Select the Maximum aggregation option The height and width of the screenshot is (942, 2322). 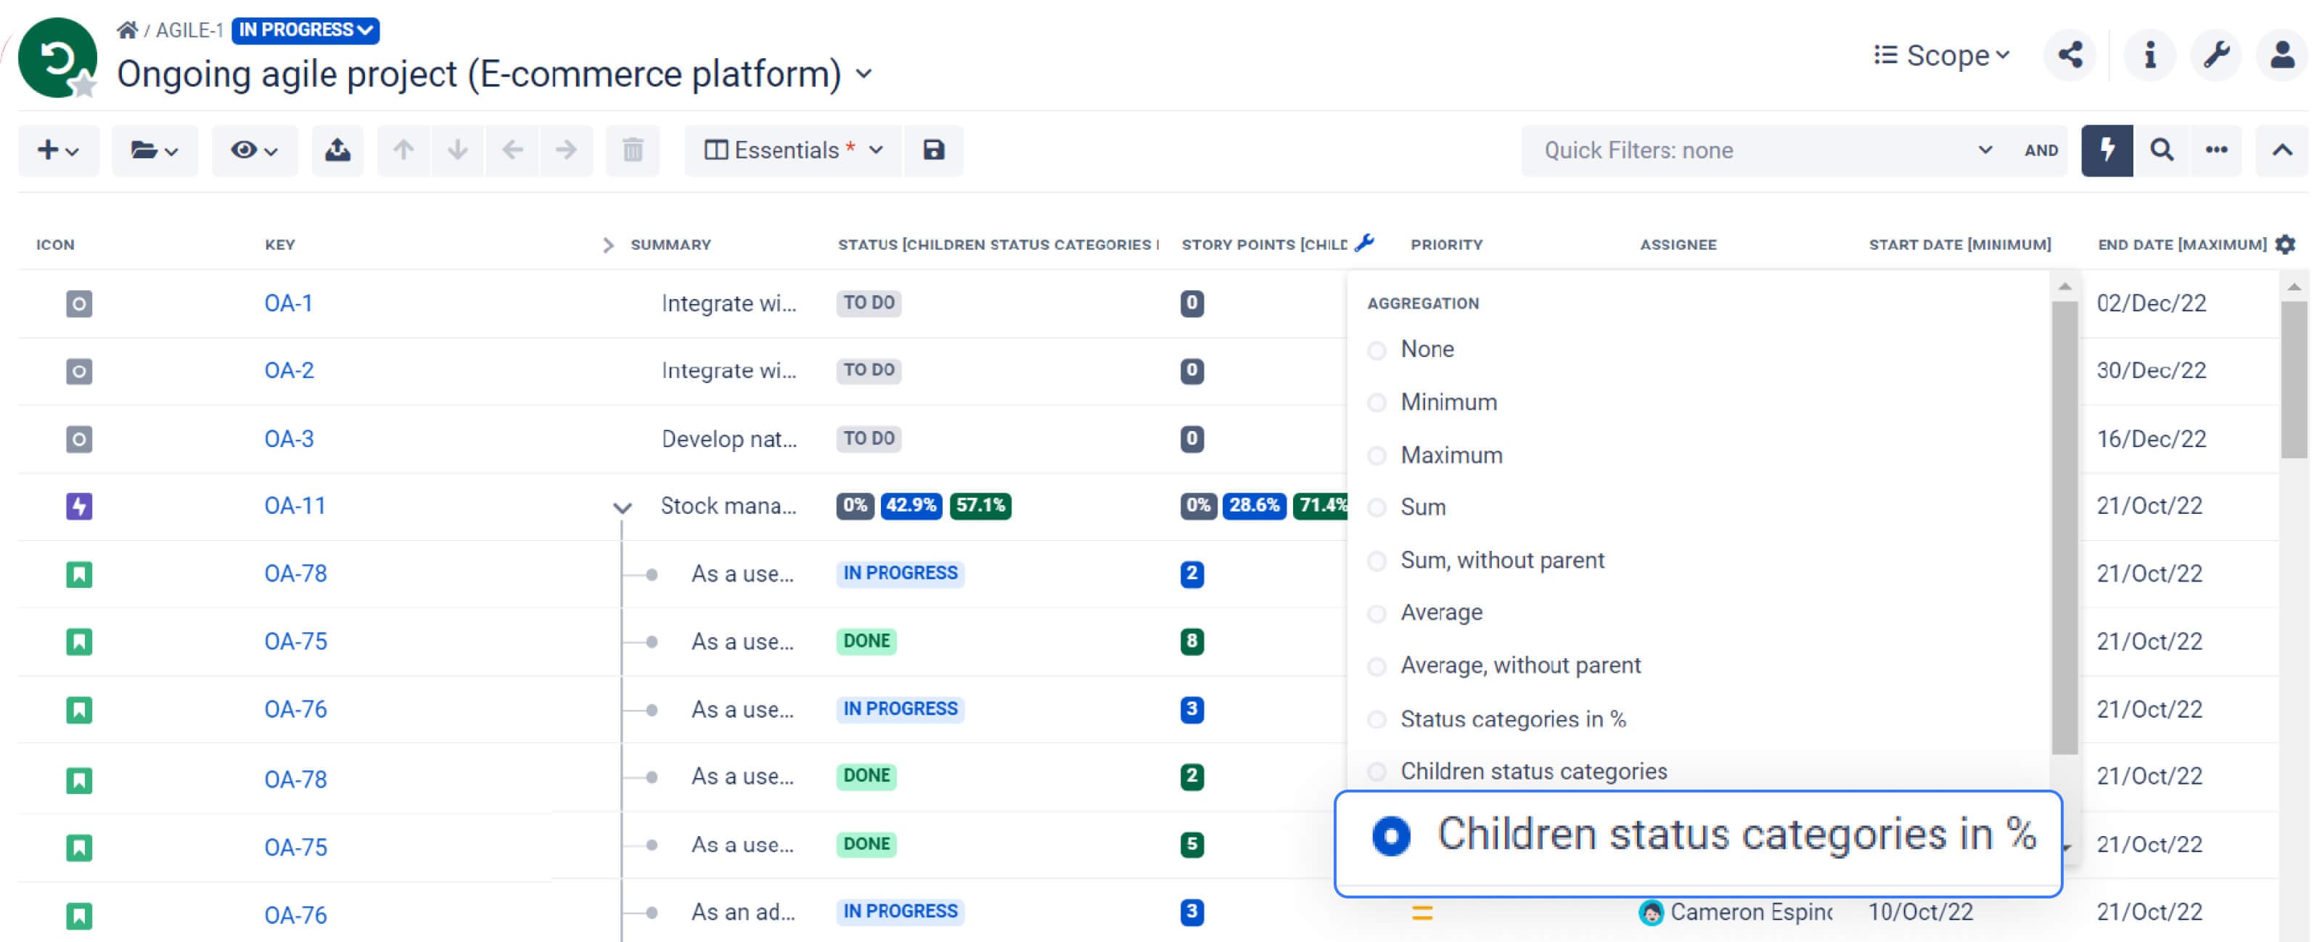1435,456
